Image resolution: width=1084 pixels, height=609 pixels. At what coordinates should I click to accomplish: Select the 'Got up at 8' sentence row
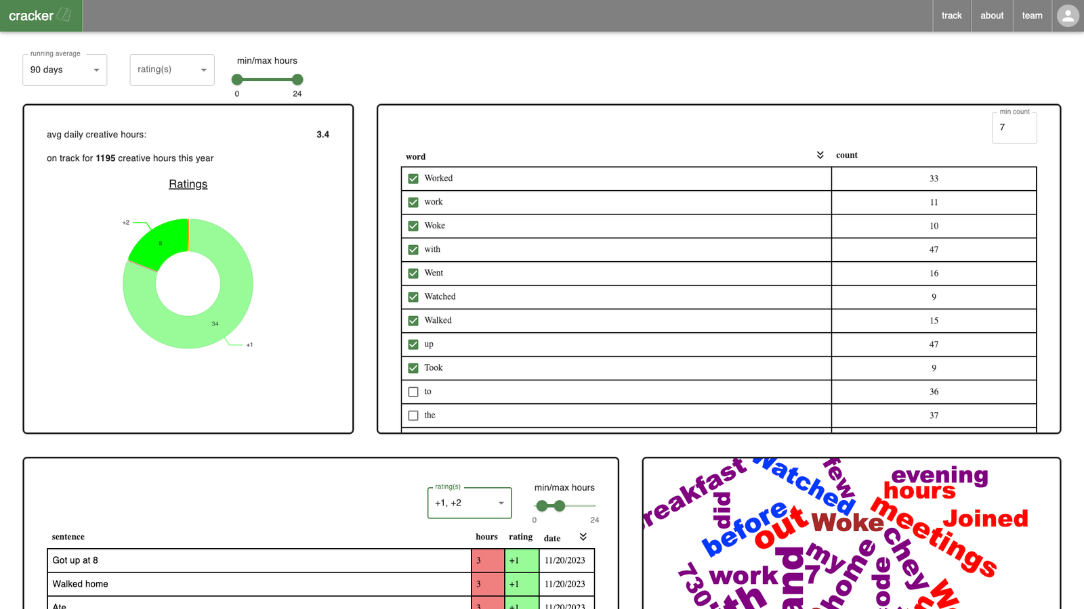259,560
